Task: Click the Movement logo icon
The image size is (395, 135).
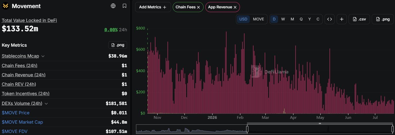Action: [x=6, y=6]
